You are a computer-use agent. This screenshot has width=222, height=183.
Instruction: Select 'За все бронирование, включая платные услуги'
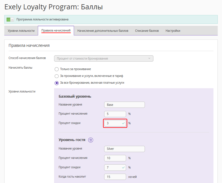pos(57,83)
